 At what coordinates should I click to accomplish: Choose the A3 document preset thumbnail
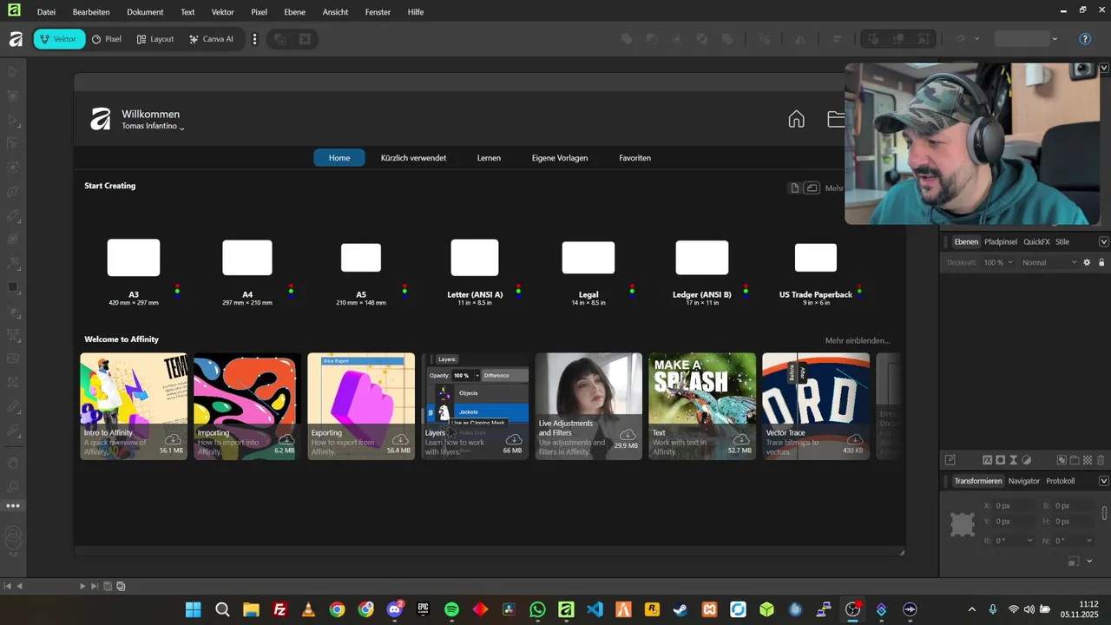point(134,258)
